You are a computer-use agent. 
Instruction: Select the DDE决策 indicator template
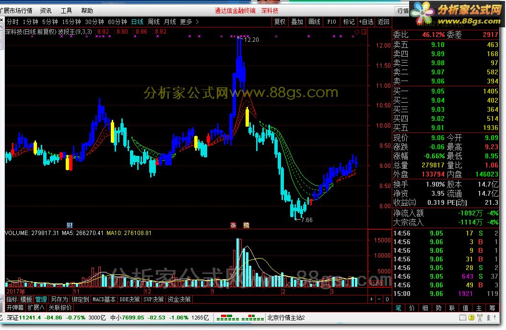[129, 299]
